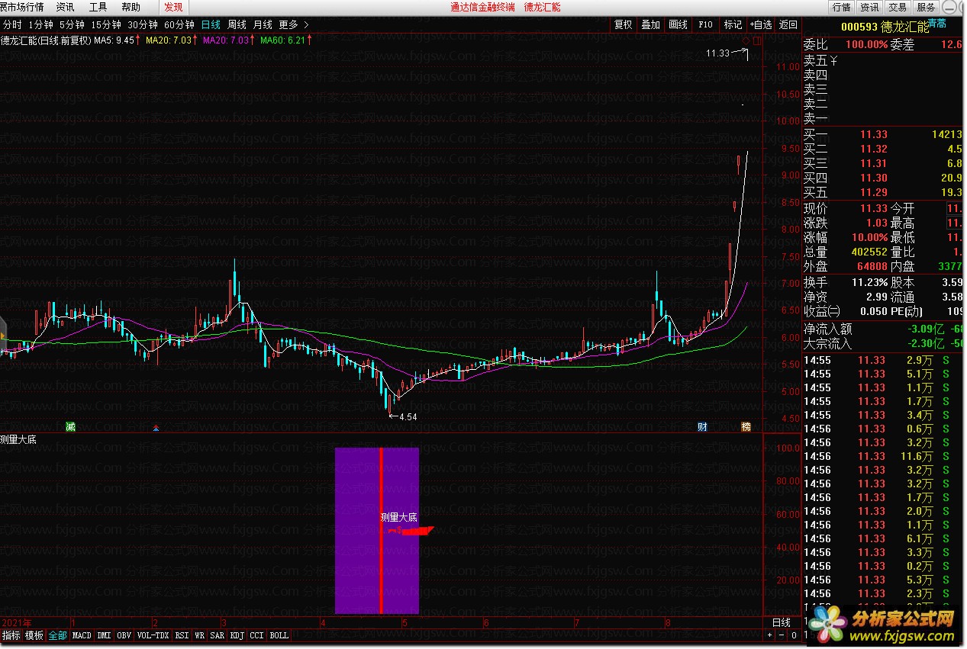Add stock via +自选 button
Viewport: 967px width, 649px height.
[761, 24]
